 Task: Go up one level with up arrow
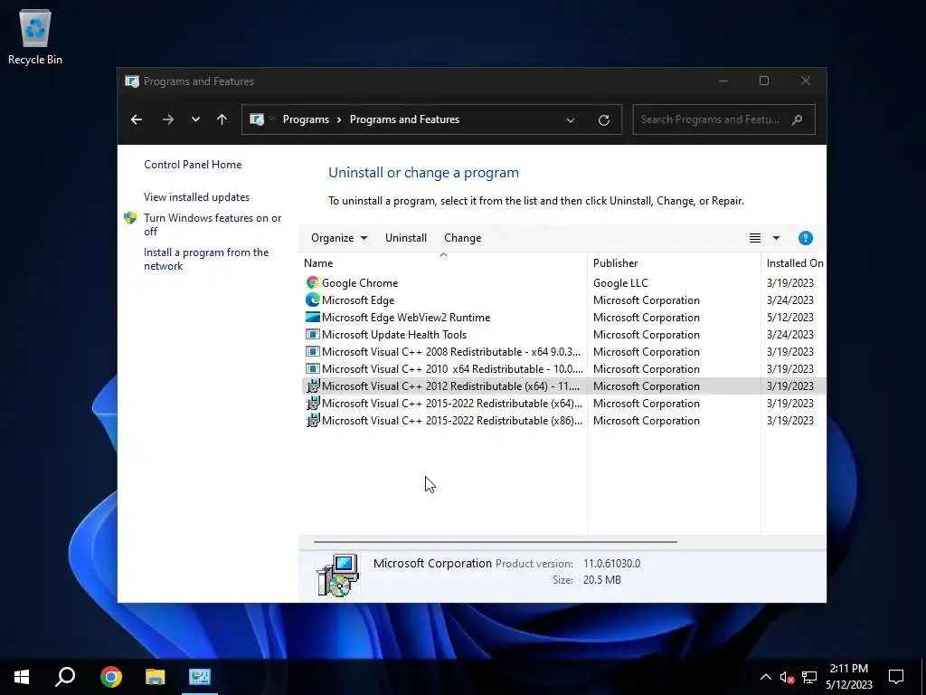[222, 119]
